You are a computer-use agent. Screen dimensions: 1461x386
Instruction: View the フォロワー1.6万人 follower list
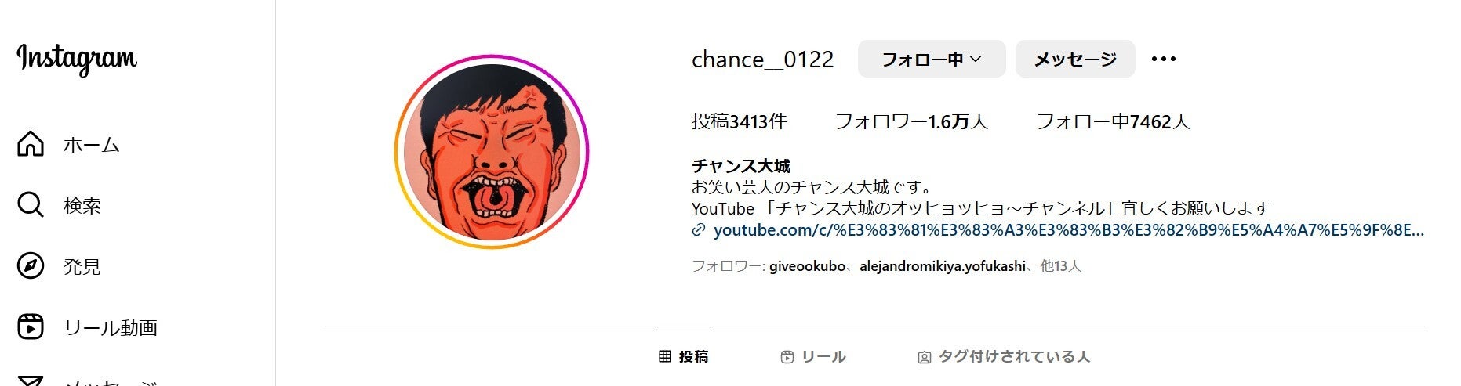(x=911, y=121)
